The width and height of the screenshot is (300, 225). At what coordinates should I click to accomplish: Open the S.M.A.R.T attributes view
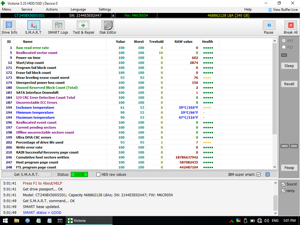33,27
